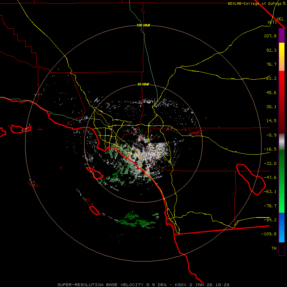Click the 30.1 velocity scale value
The height and width of the screenshot is (287, 287).
click(271, 107)
